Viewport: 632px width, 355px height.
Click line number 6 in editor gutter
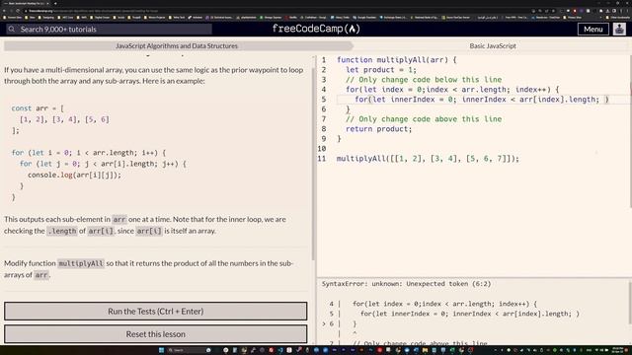[x=324, y=109]
